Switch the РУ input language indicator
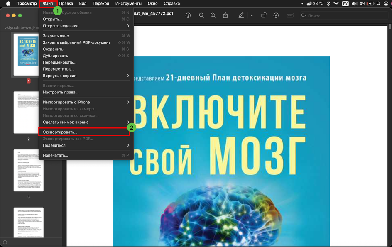The height and width of the screenshot is (247, 392). click(x=345, y=3)
